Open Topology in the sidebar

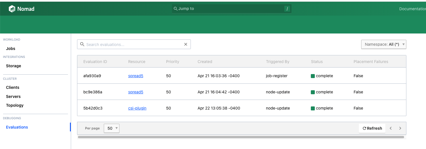click(x=15, y=105)
